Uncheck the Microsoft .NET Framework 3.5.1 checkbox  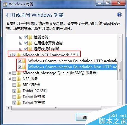point(14,55)
